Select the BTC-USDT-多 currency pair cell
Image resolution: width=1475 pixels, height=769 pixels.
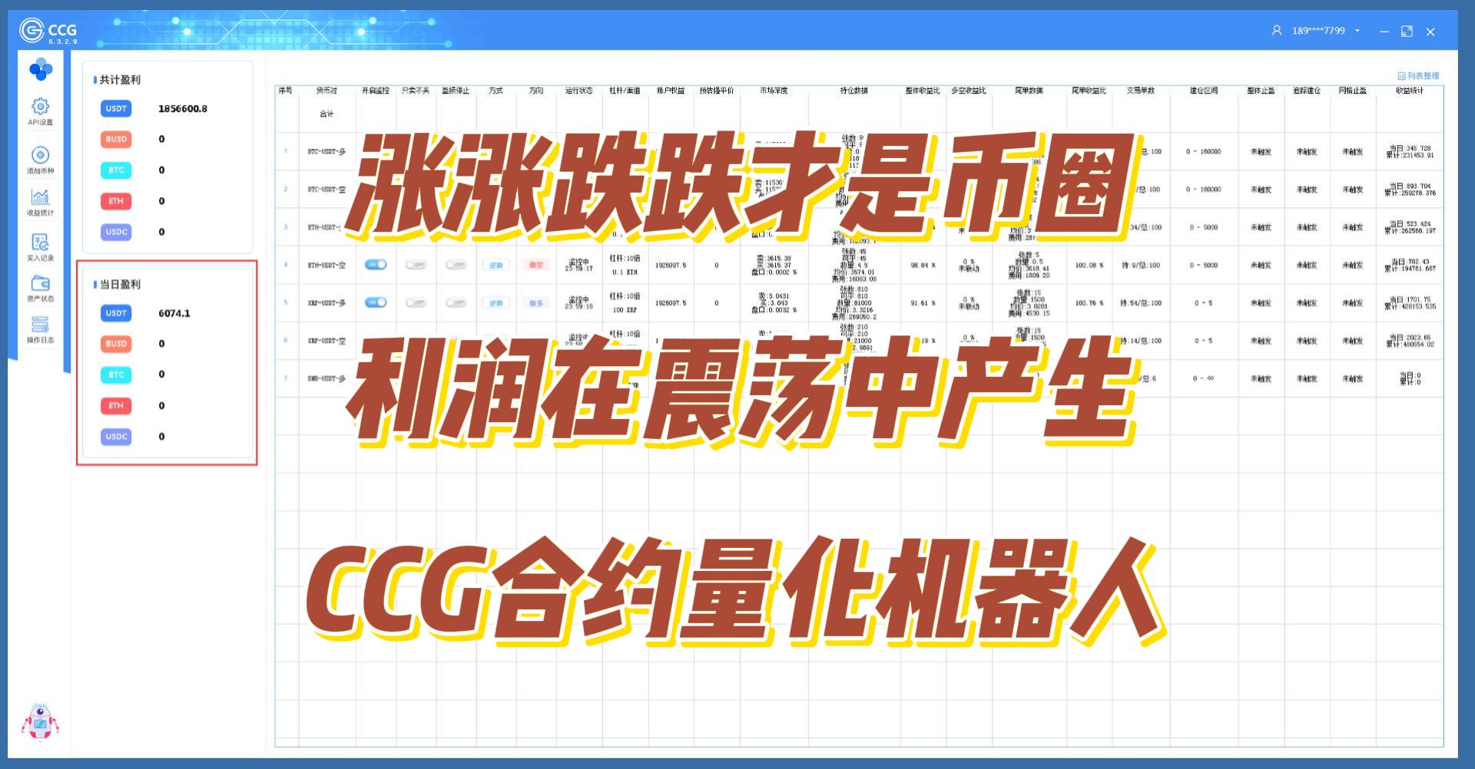tap(326, 152)
